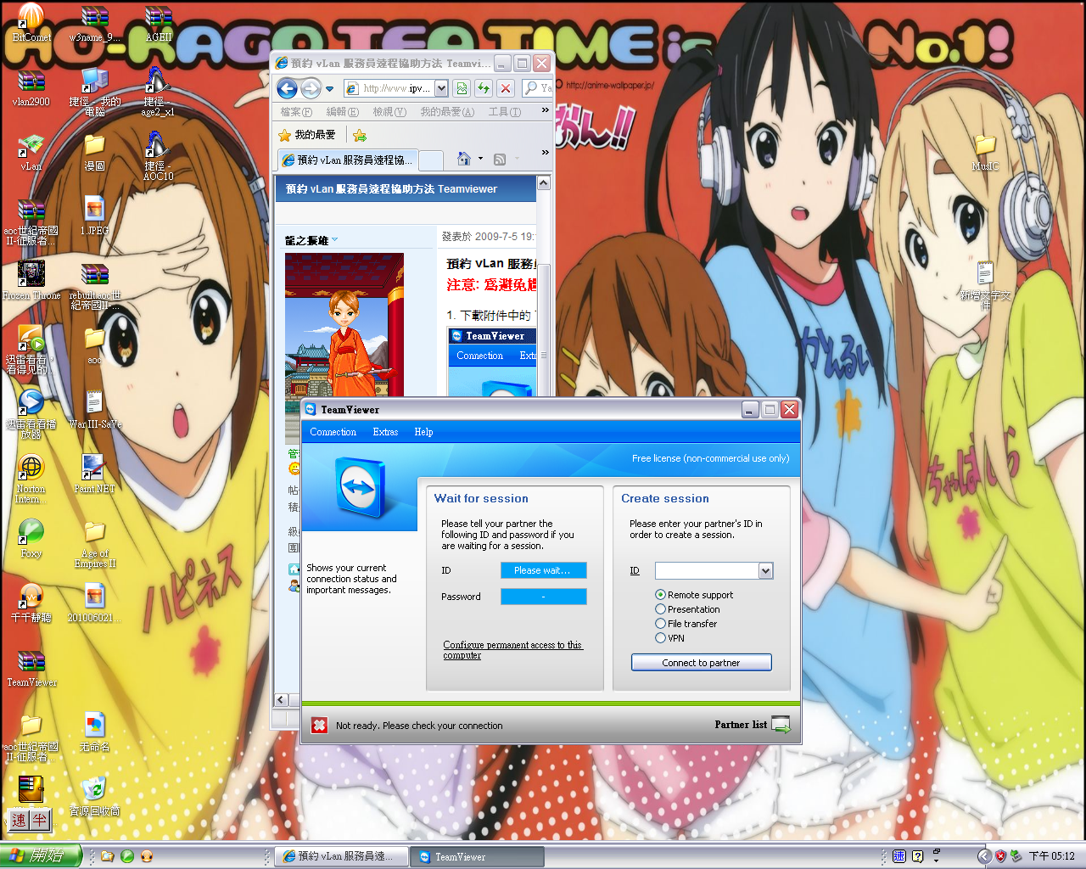Open the w3name_9 archive on desktop
This screenshot has width=1086, height=869.
(94, 21)
